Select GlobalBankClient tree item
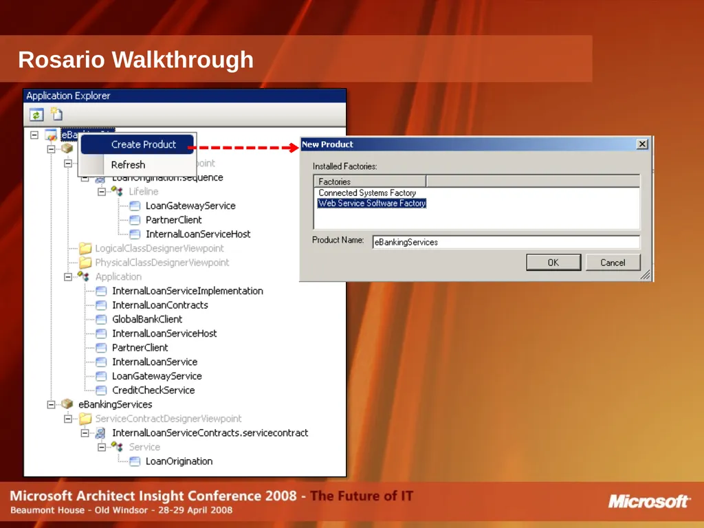Screen dimensions: 704x528 pyautogui.click(x=147, y=319)
